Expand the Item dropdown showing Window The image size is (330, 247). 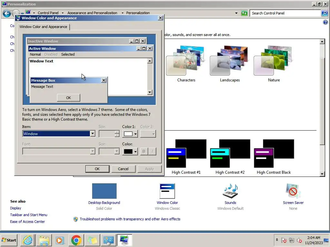pos(92,133)
